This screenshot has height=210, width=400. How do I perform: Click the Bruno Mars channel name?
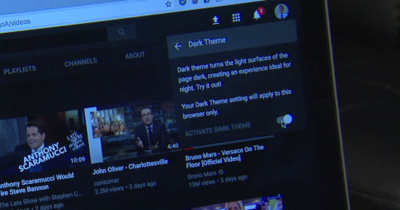click(x=202, y=175)
